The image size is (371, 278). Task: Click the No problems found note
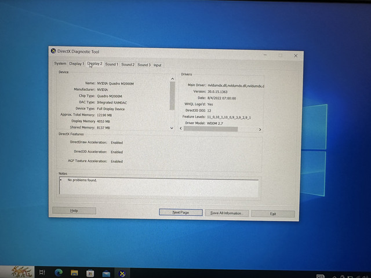82,180
